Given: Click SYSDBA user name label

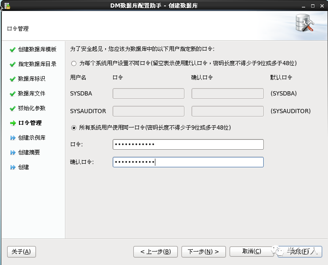Looking at the screenshot, I should (x=81, y=94).
